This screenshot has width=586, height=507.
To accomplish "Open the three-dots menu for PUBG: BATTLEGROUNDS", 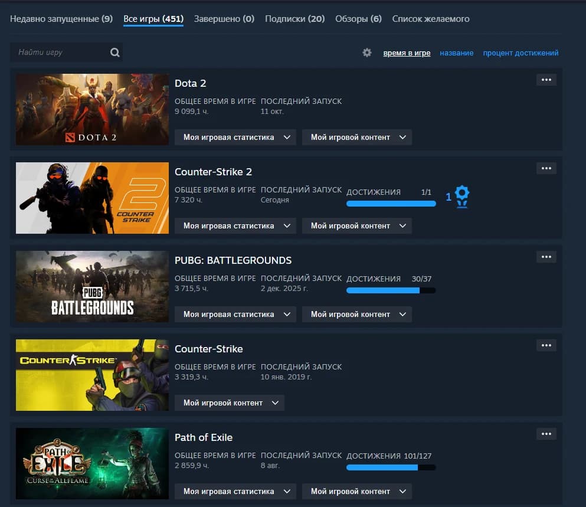I will (546, 257).
